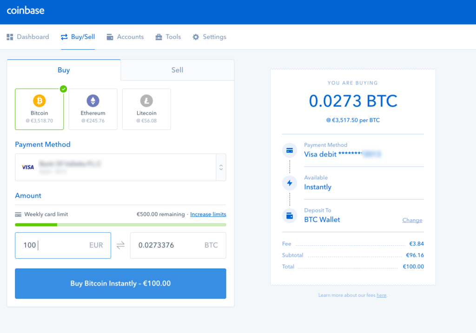This screenshot has height=333, width=476.
Task: Click the Accounts wallet icon
Action: 110,37
